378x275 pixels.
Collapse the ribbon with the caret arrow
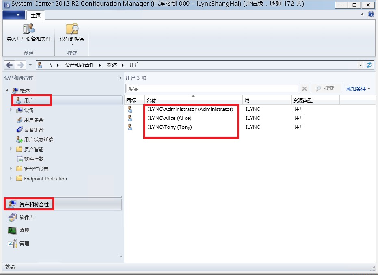[x=362, y=15]
